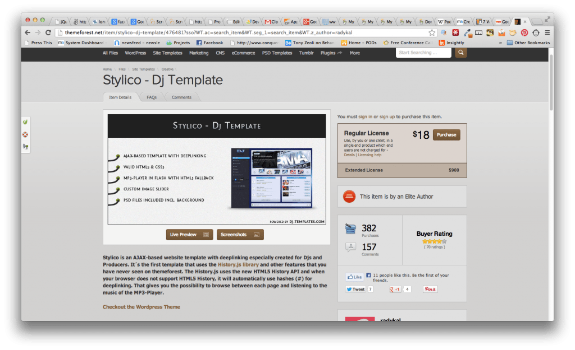Open the System Dashboard bookmark
This screenshot has height=350, width=575.
coord(81,43)
